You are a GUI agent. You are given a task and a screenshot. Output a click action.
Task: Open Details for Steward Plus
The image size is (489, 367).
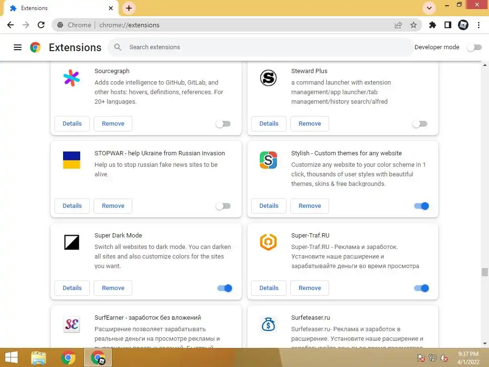(x=269, y=124)
